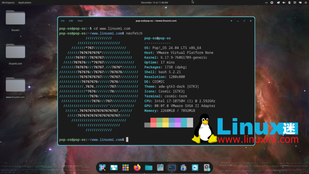309x174 pixels.
Task: Mute the volume via the speaker icon
Action: (284, 2)
